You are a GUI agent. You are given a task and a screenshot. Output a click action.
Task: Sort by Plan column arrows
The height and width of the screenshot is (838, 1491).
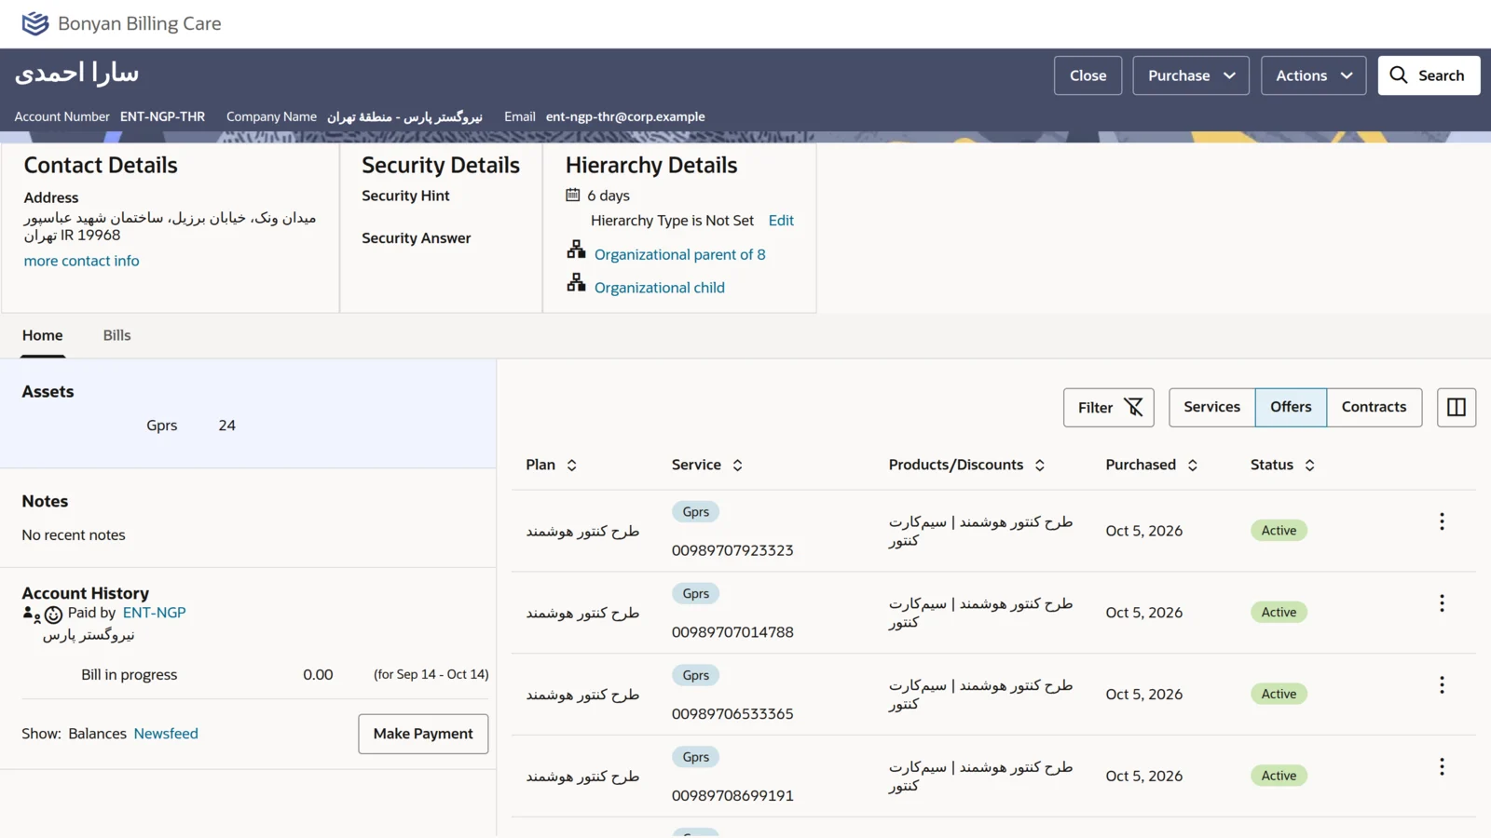(x=572, y=466)
